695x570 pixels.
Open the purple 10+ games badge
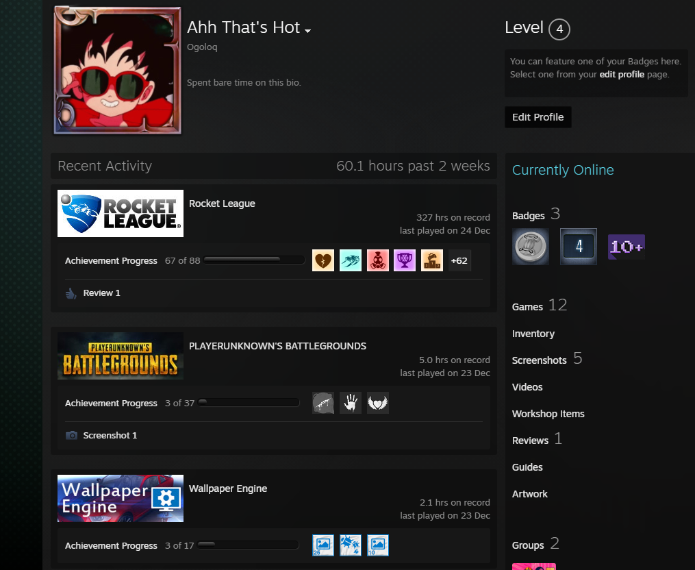(627, 247)
